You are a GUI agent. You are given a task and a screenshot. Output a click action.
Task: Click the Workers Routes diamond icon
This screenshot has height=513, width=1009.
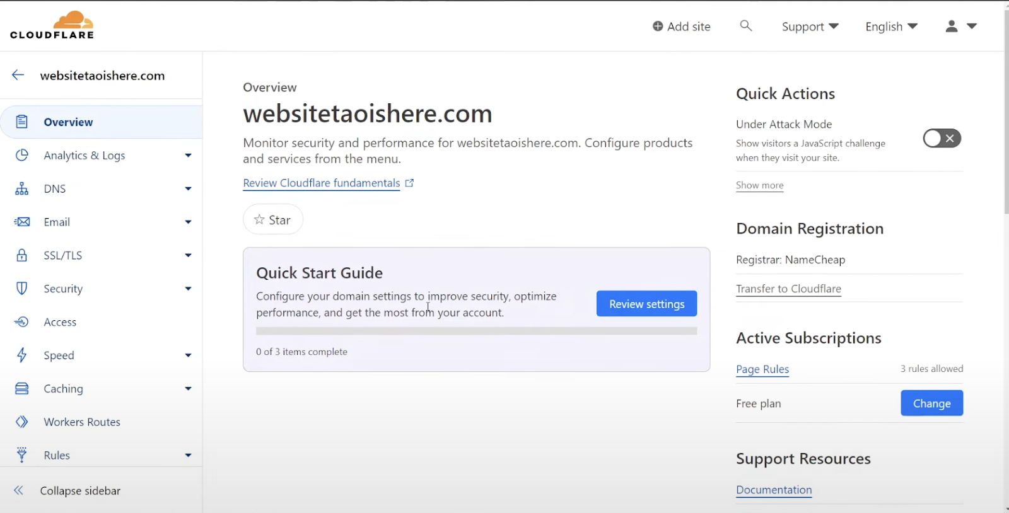click(x=21, y=422)
